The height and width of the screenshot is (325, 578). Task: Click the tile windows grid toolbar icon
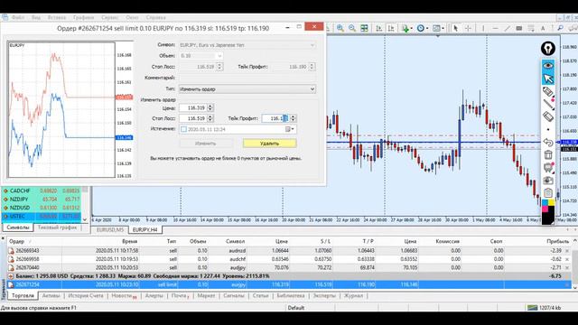(364, 28)
